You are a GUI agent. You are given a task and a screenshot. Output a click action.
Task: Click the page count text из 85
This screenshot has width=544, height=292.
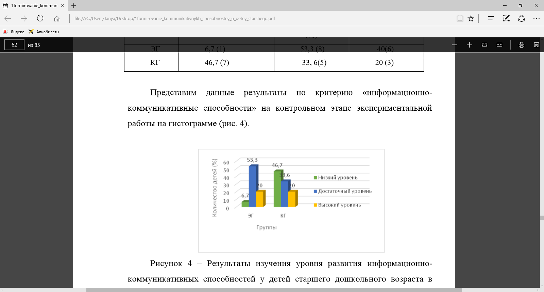[34, 45]
